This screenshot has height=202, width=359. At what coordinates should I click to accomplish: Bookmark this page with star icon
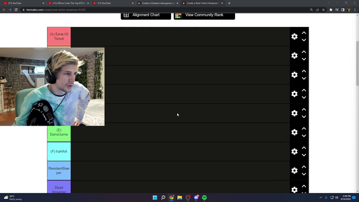coord(323,10)
